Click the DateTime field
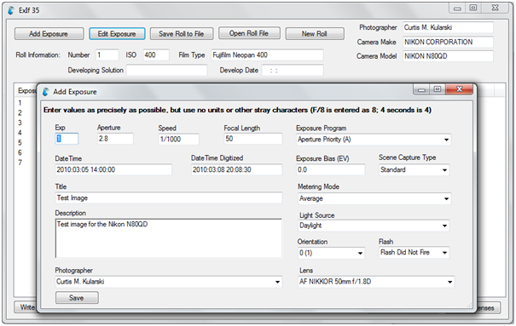Image resolution: width=516 pixels, height=326 pixels. coord(113,169)
